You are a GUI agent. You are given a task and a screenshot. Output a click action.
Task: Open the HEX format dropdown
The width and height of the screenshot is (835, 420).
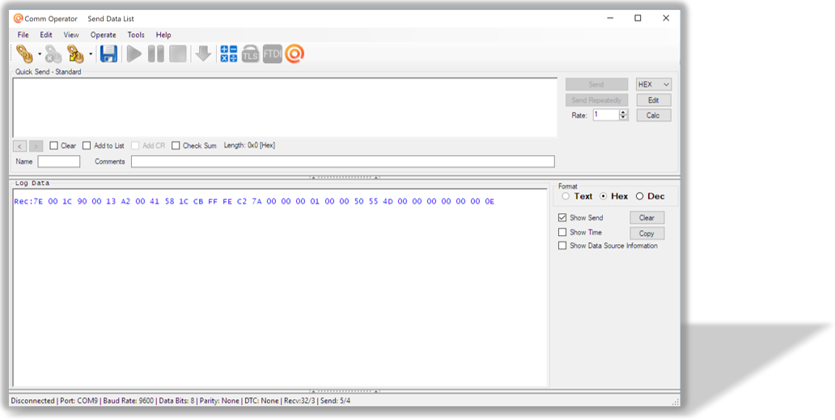[x=654, y=84]
